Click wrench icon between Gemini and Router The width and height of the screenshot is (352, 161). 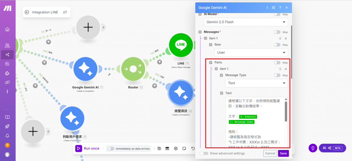pyautogui.click(x=110, y=74)
